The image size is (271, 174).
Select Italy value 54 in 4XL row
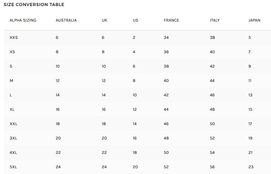212,153
